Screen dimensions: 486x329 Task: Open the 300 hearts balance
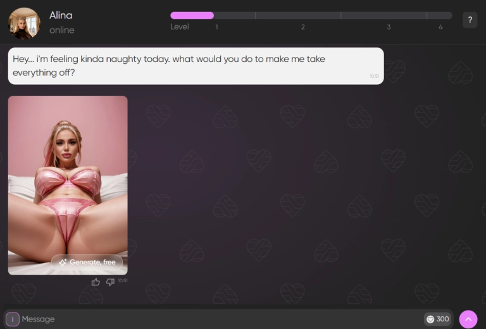coord(438,319)
